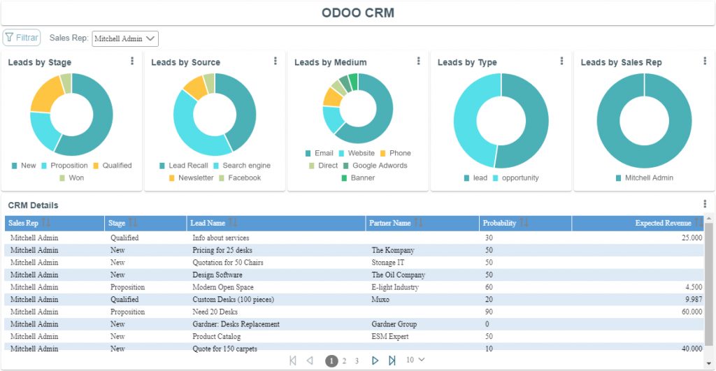Click the 'Quotation for 50 Chairs' cell
This screenshot has width=716, height=371.
[227, 263]
